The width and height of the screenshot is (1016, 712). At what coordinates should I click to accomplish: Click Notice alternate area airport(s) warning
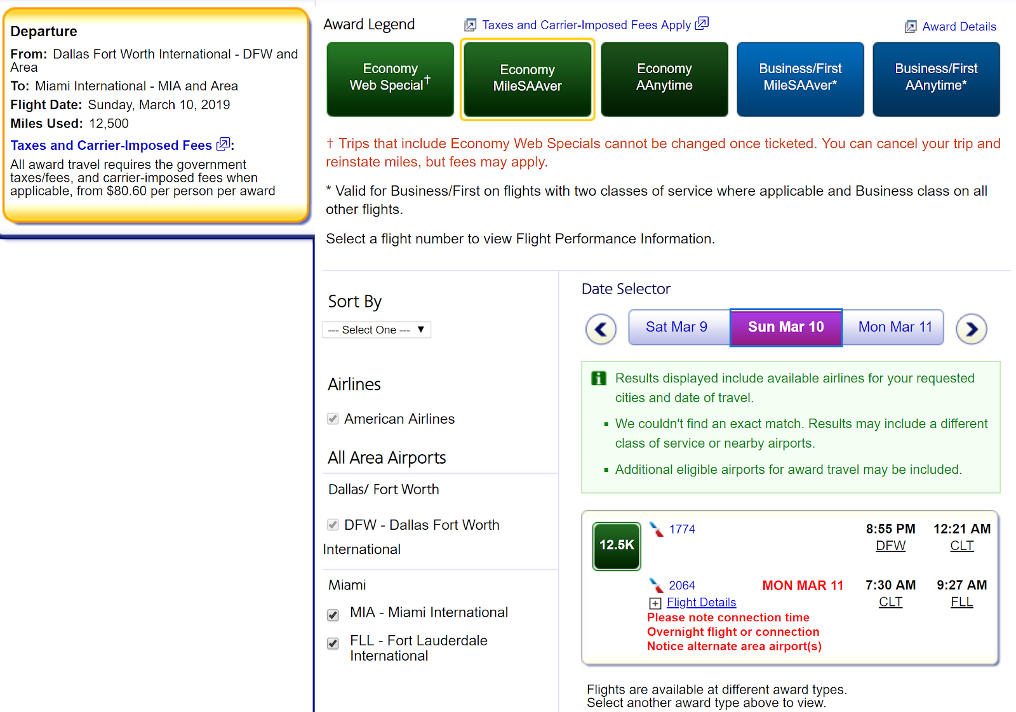point(734,646)
